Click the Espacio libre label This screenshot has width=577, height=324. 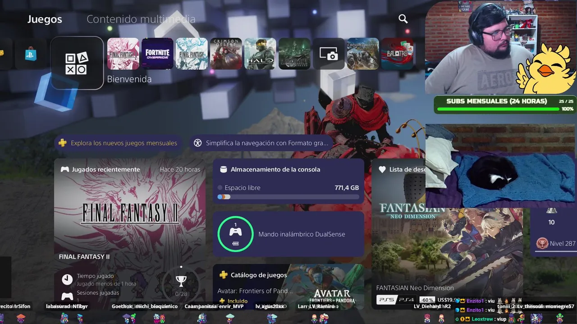click(x=243, y=188)
